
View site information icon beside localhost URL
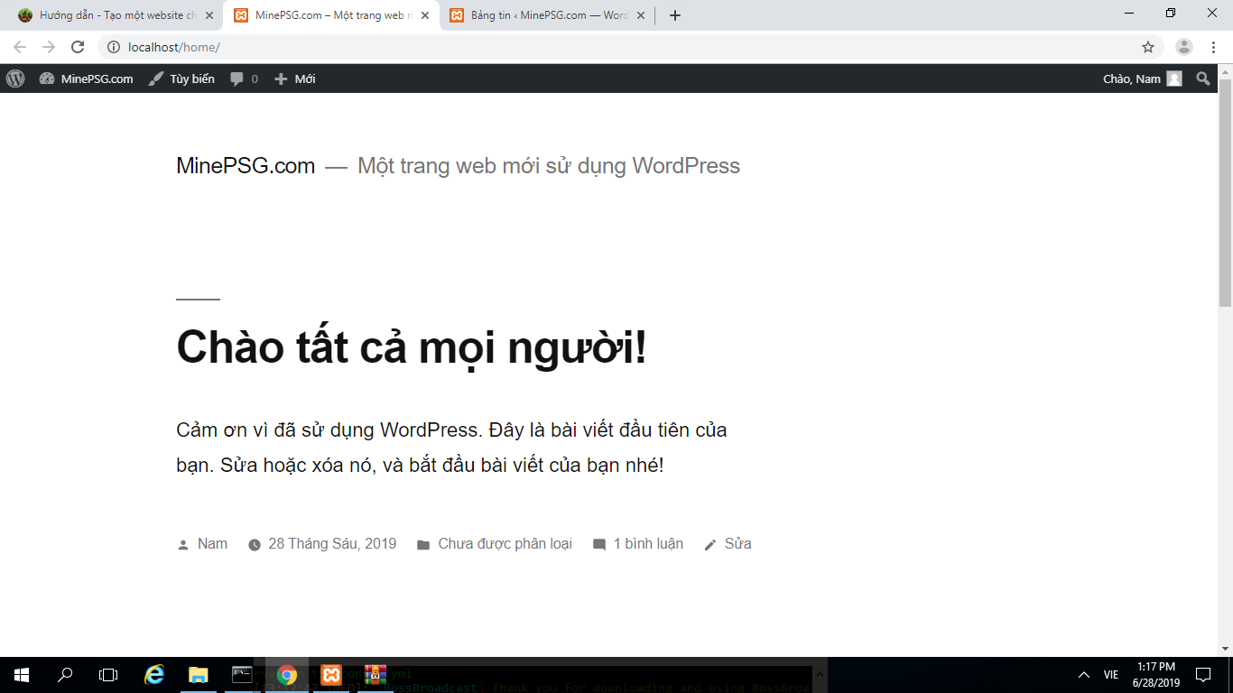coord(114,47)
